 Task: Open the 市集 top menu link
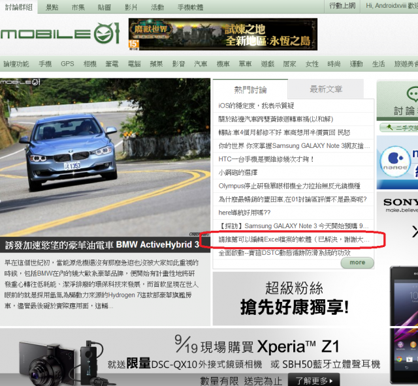pos(78,7)
